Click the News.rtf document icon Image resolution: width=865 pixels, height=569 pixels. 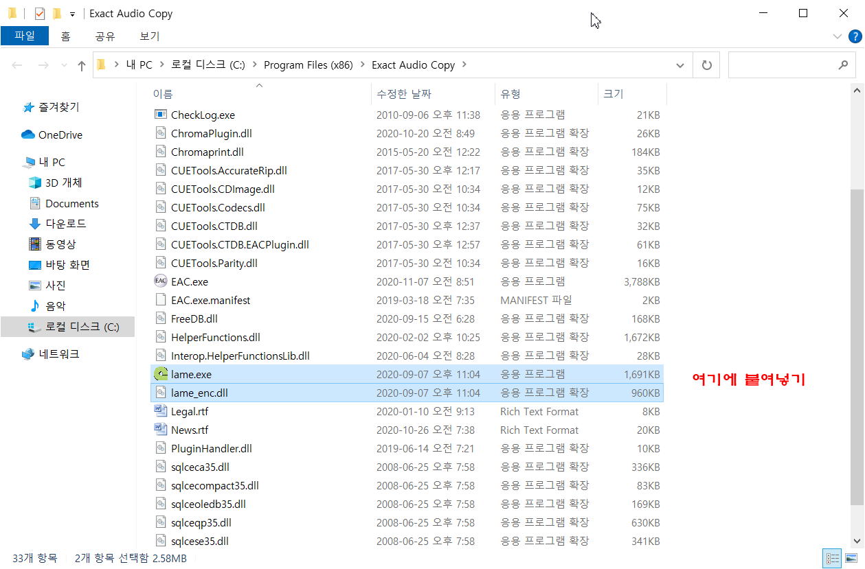pyautogui.click(x=161, y=430)
